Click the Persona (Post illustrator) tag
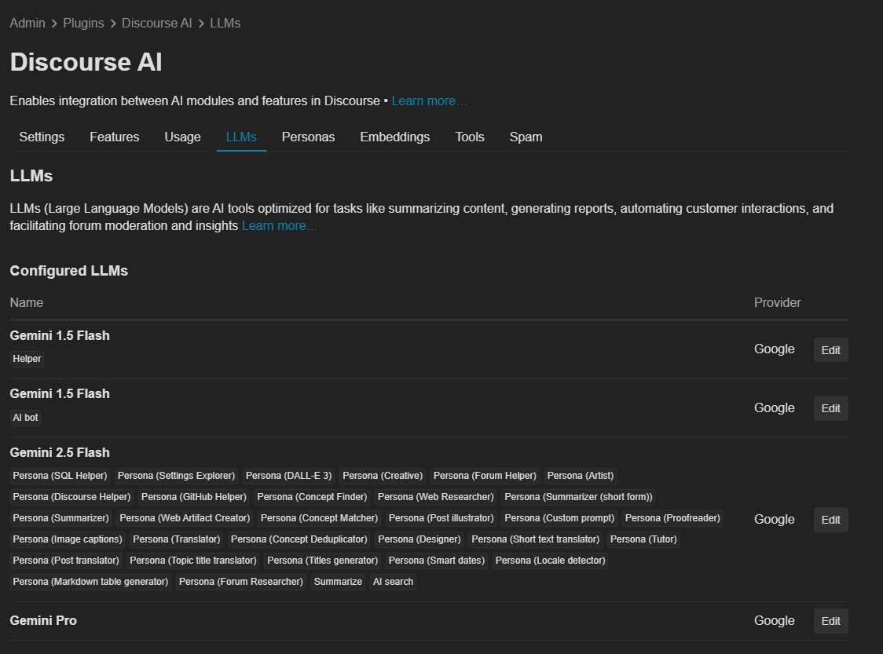Image resolution: width=883 pixels, height=654 pixels. click(441, 518)
